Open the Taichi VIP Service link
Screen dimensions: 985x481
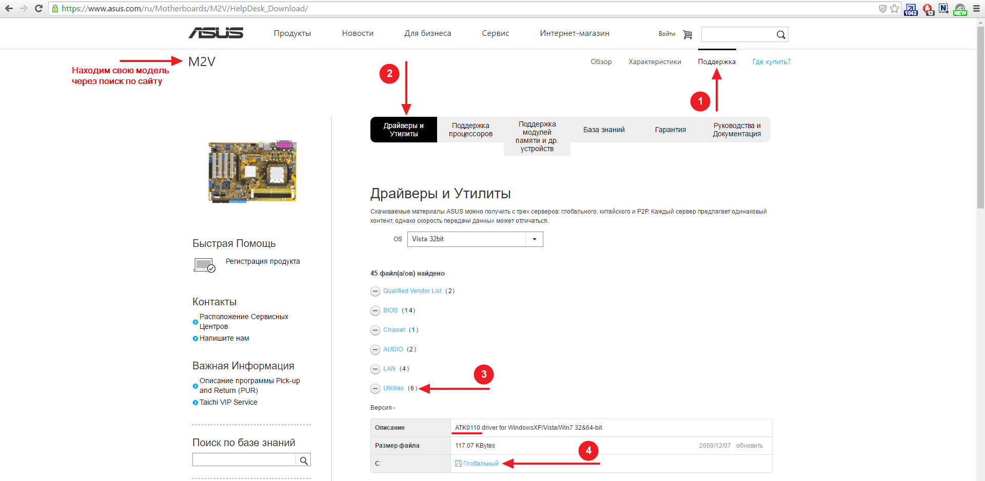point(228,403)
